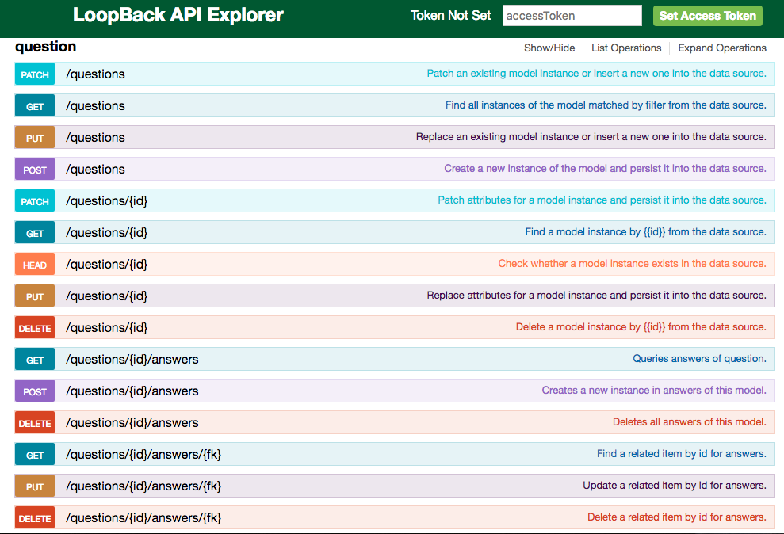This screenshot has height=534, width=784.
Task: Click the GET badge for /questions/{id}
Action: coord(35,233)
